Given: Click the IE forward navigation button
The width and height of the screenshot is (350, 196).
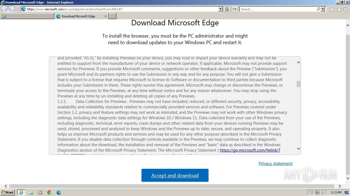Looking at the screenshot, I should tap(12, 9).
